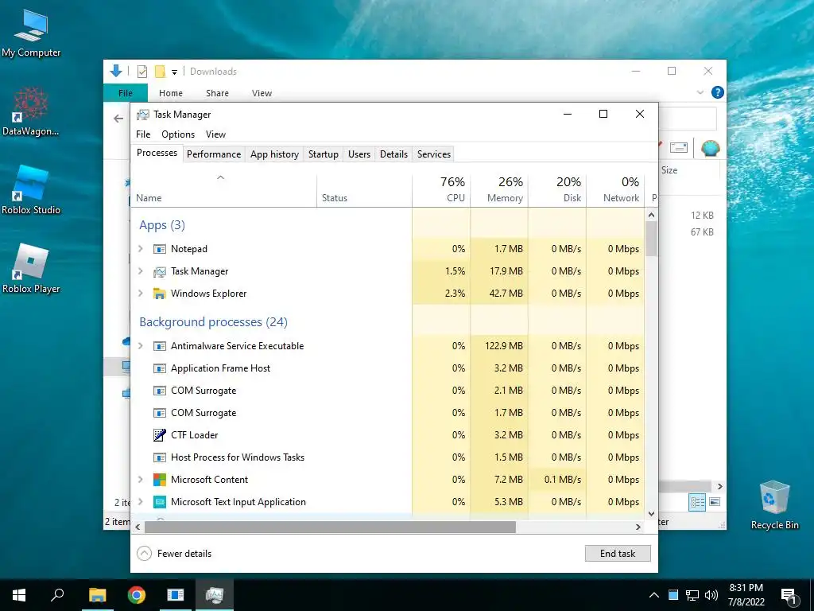Screen dimensions: 814x611
Task: Open the network tray icon
Action: (692, 595)
